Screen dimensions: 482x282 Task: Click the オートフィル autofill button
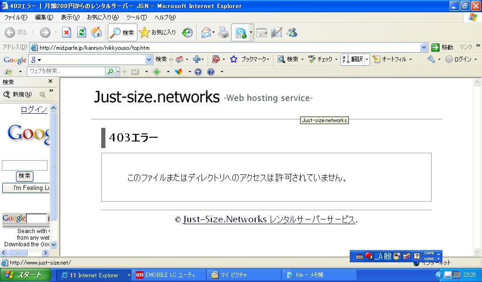tap(390, 59)
